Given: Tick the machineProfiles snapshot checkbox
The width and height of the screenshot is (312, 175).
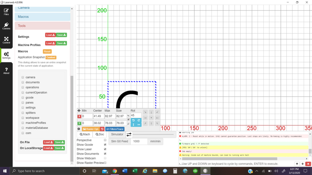Looking at the screenshot, I should point(22,123).
